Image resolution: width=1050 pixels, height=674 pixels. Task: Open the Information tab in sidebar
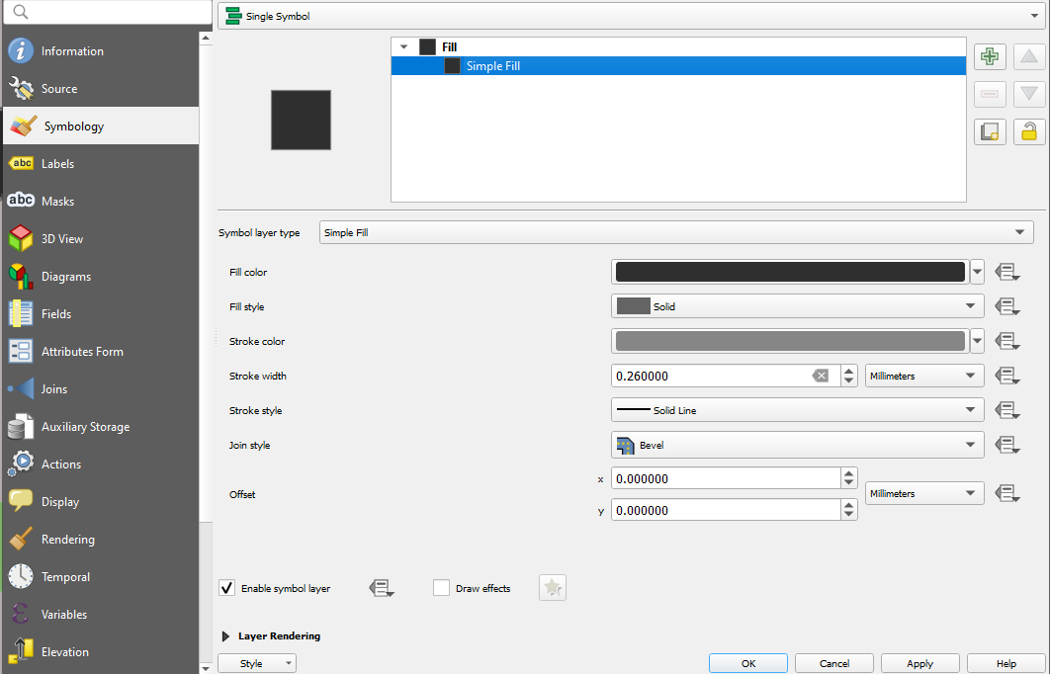pos(101,50)
